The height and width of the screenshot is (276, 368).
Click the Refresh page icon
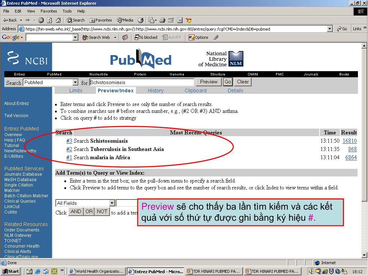coord(50,20)
